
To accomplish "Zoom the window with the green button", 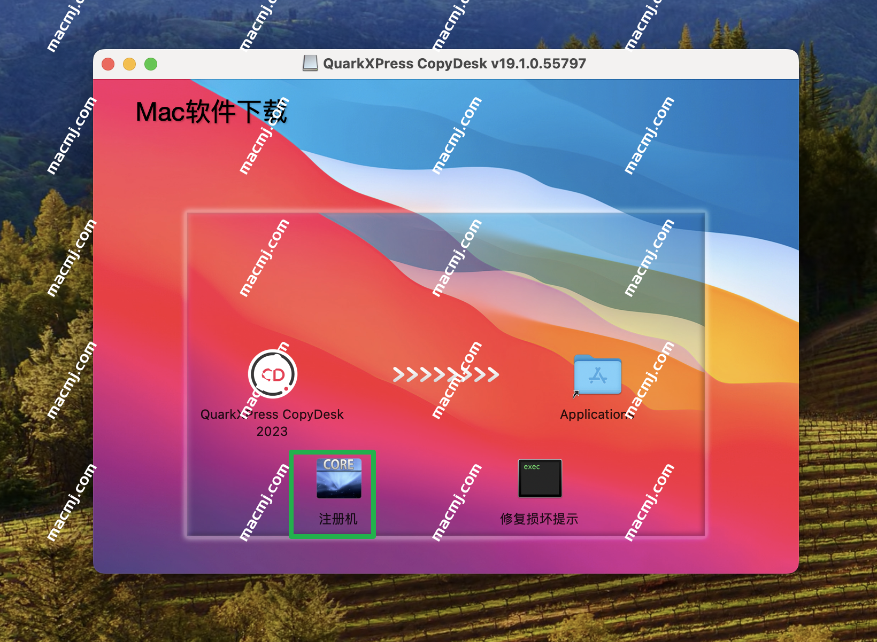I will [x=151, y=64].
